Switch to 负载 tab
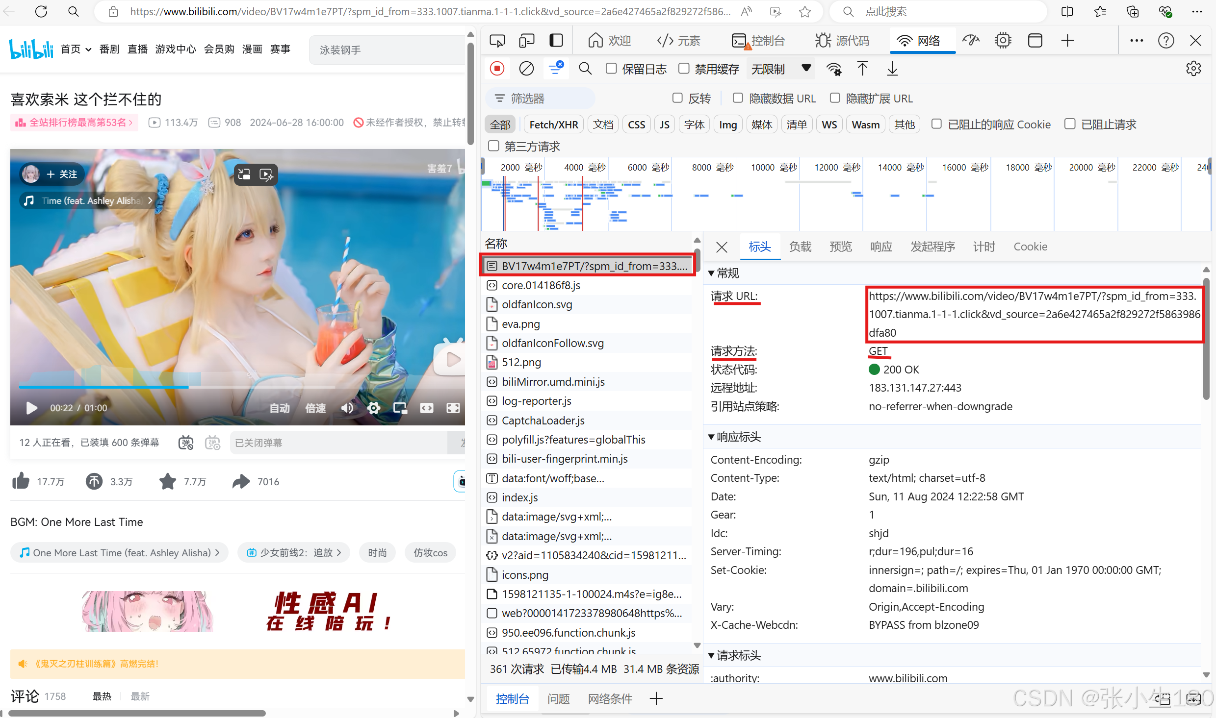 tap(800, 247)
